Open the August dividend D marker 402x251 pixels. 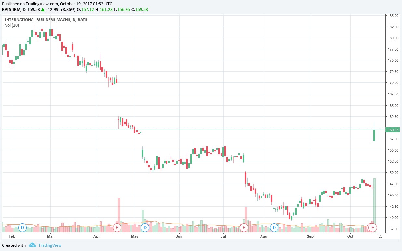(x=275, y=228)
